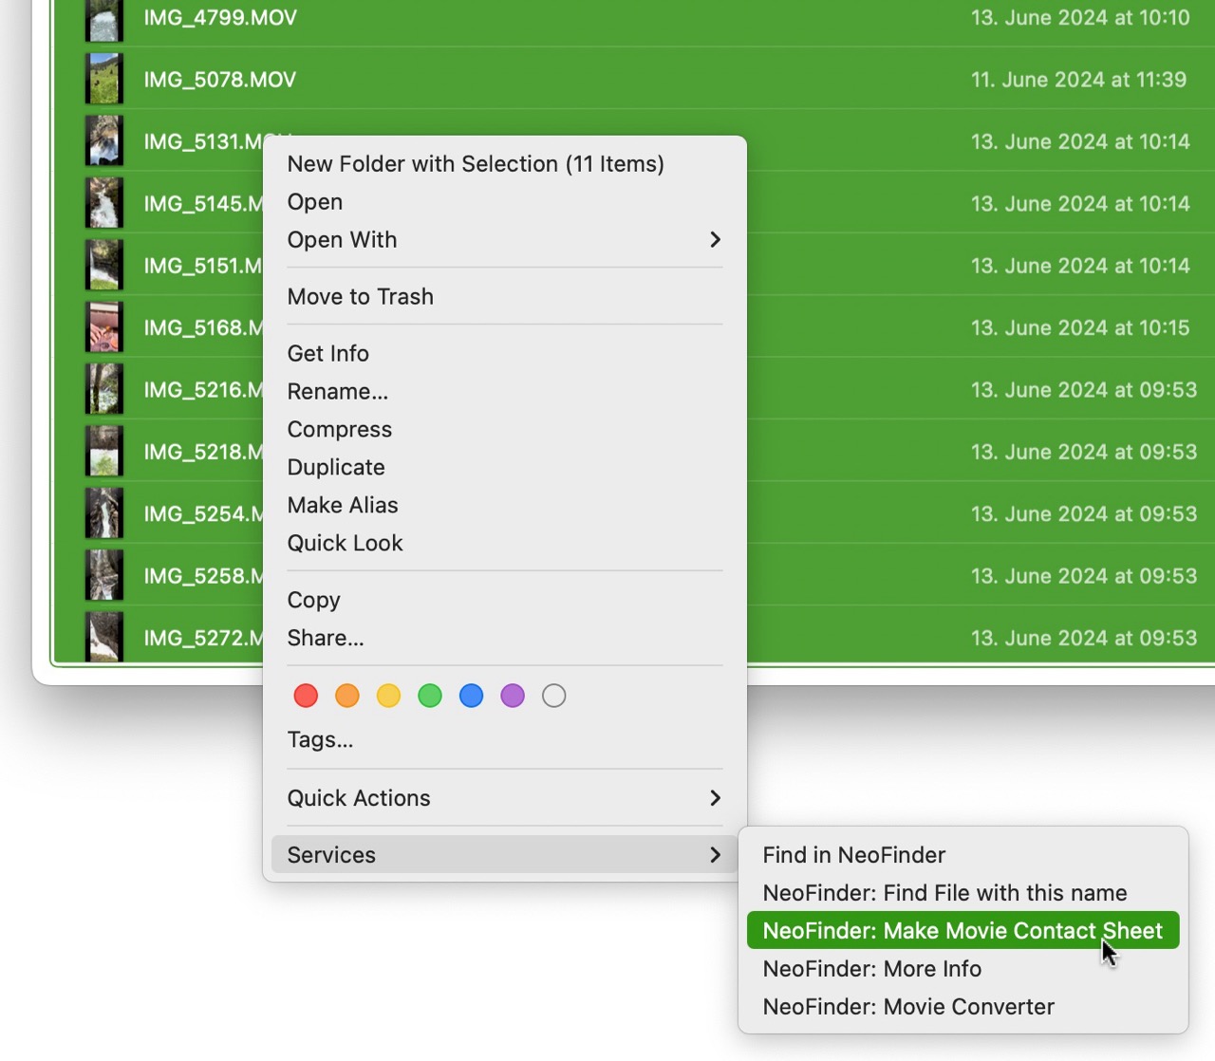
Task: Choose NeoFinder: Make Movie Contact Sheet
Action: click(962, 931)
